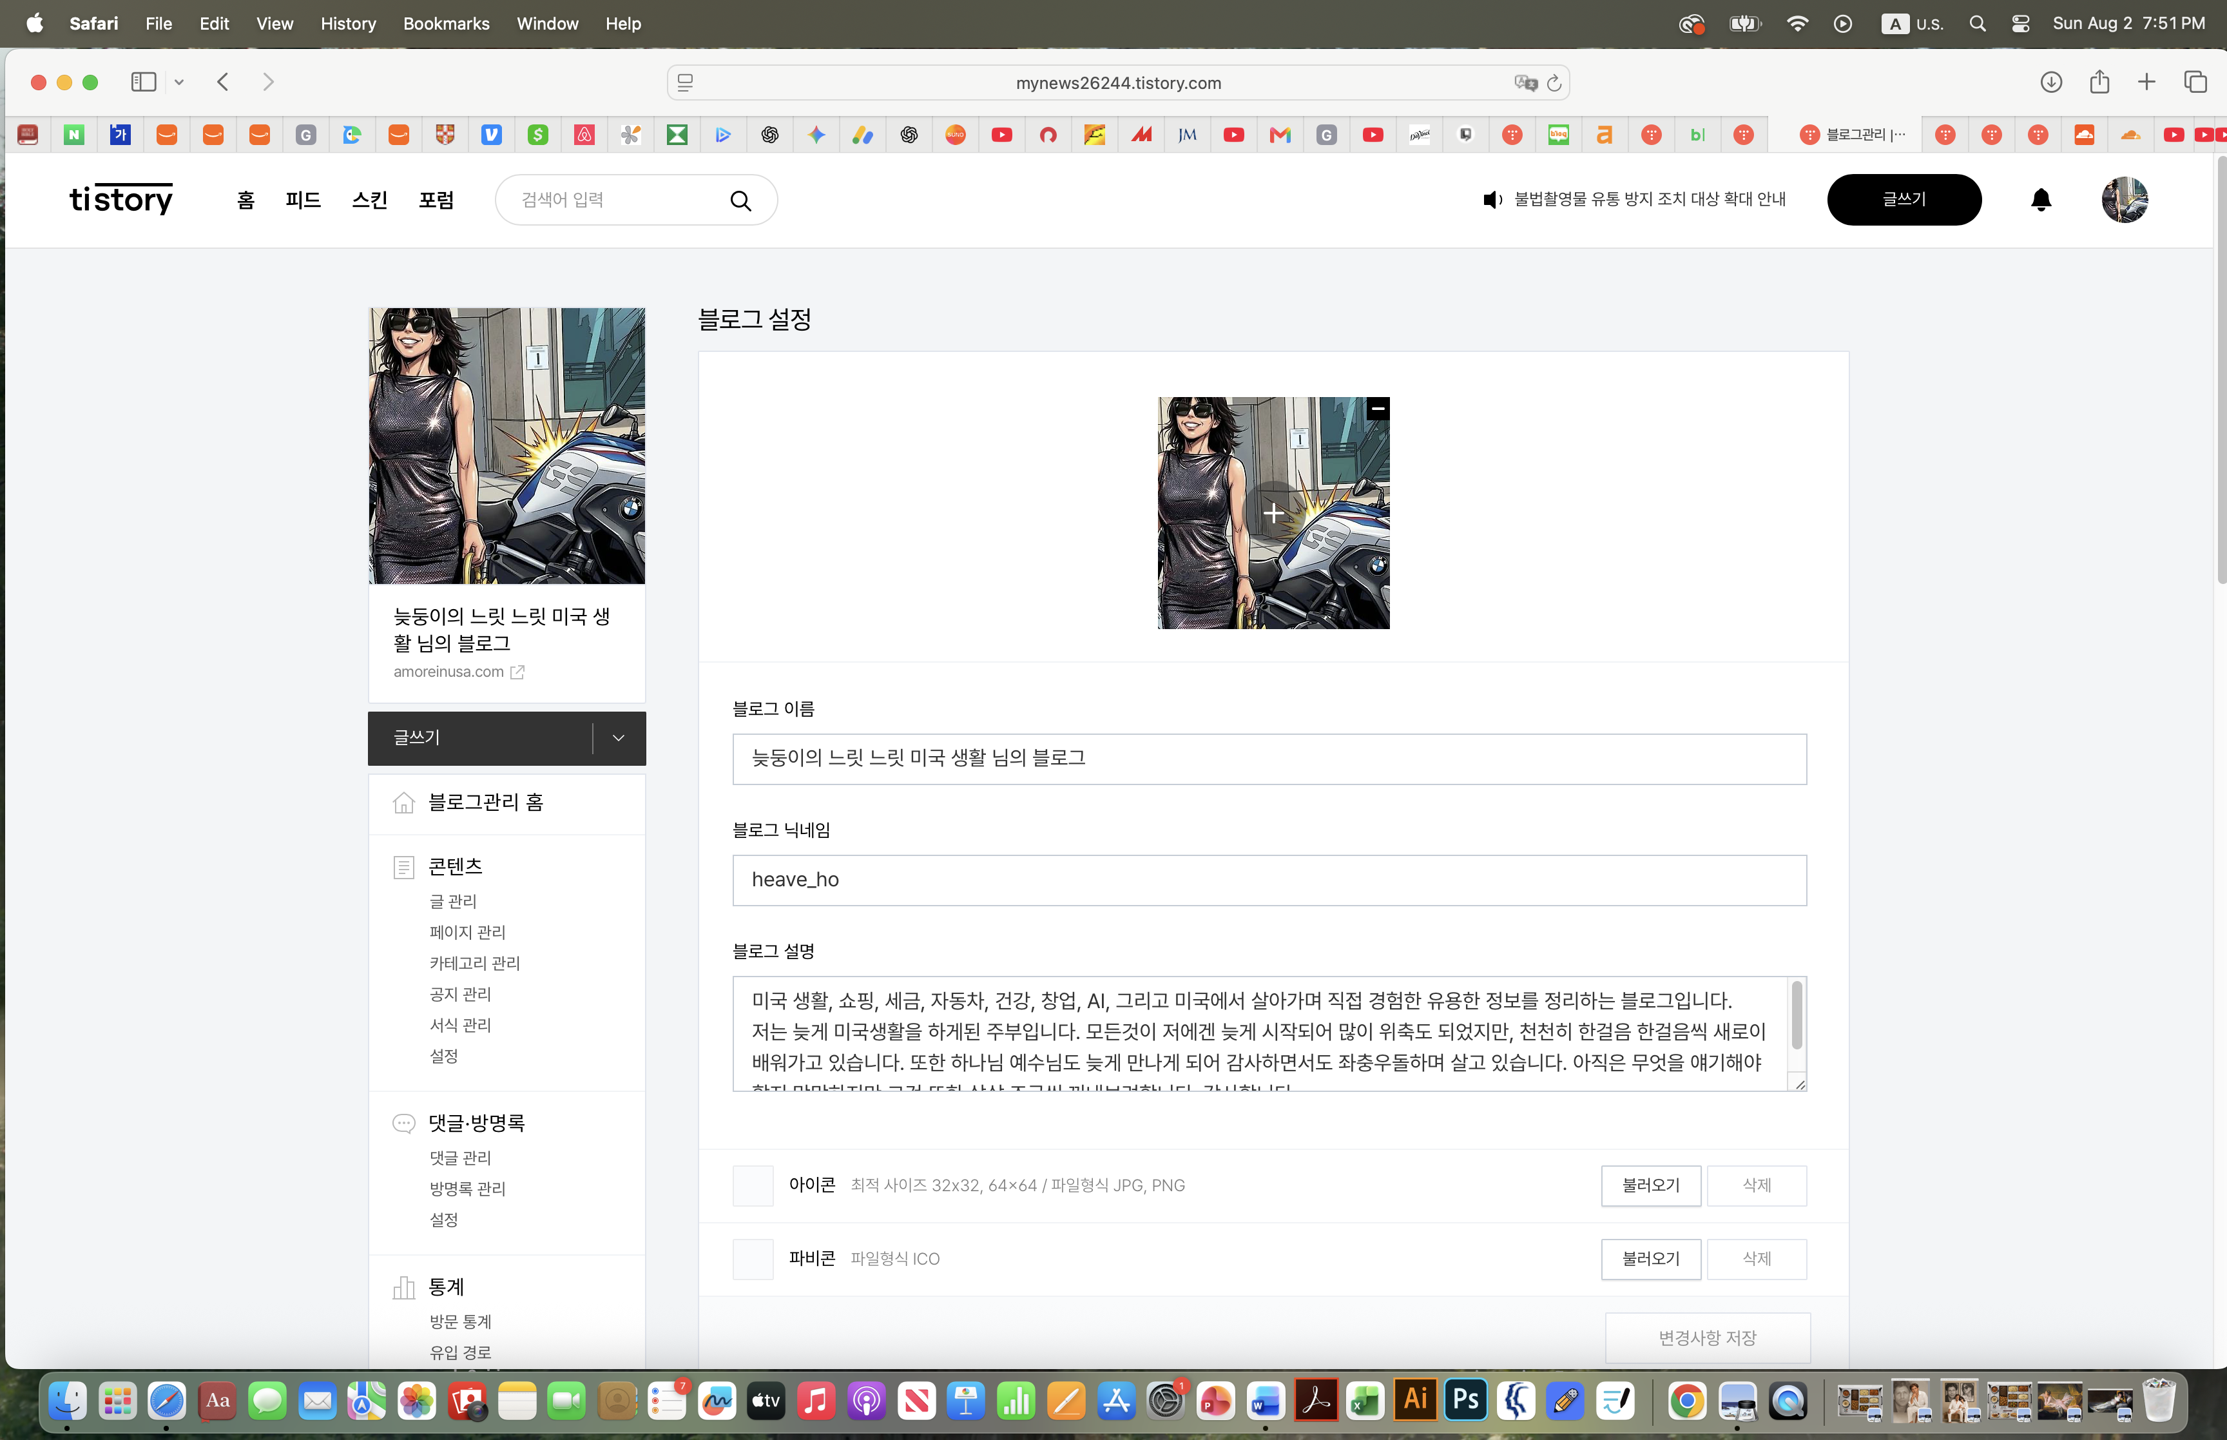Open Google Chrome from the Dock
This screenshot has width=2227, height=1440.
[x=1687, y=1402]
